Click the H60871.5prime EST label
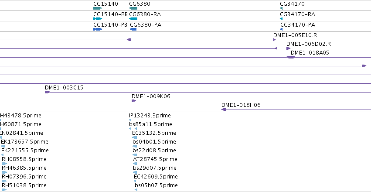 [x=20, y=124]
